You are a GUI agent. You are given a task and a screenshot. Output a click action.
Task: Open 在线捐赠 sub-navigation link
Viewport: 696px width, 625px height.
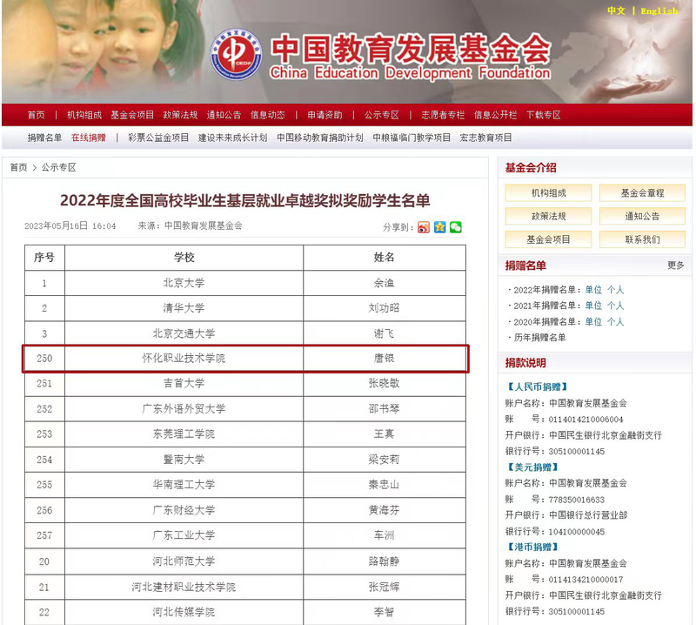[x=88, y=138]
